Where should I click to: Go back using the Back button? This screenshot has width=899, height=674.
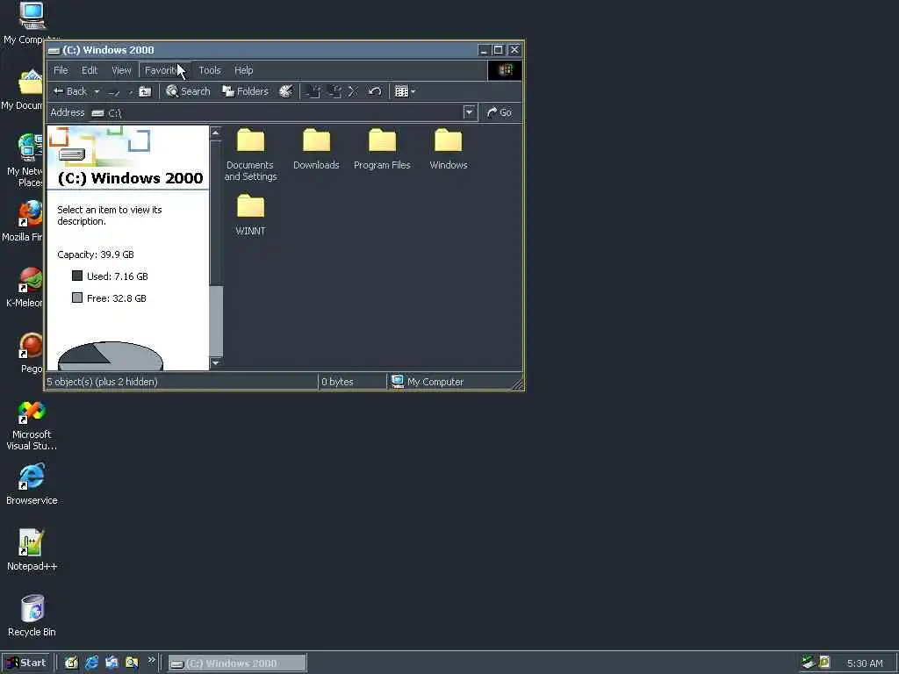(69, 91)
